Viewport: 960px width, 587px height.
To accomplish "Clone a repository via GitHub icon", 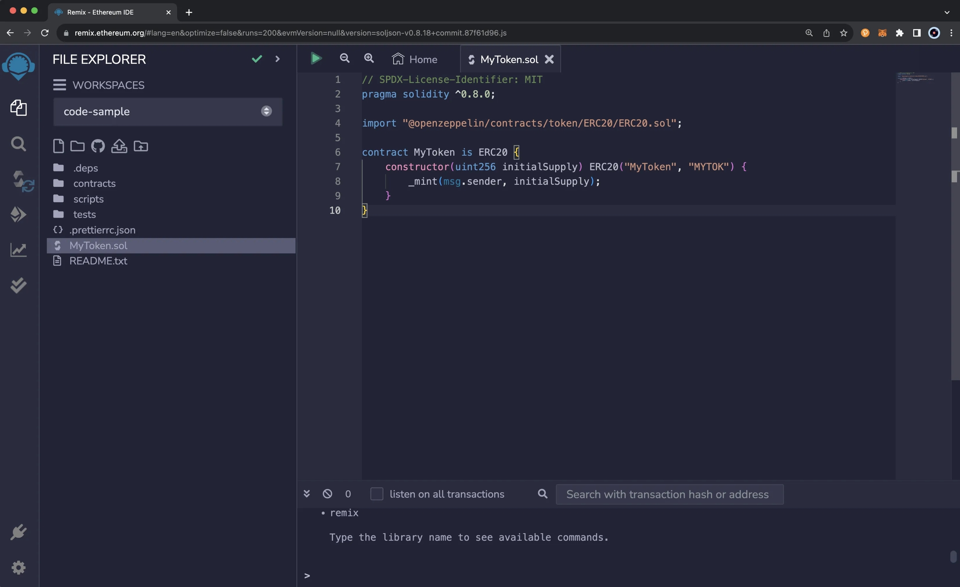I will pyautogui.click(x=98, y=146).
